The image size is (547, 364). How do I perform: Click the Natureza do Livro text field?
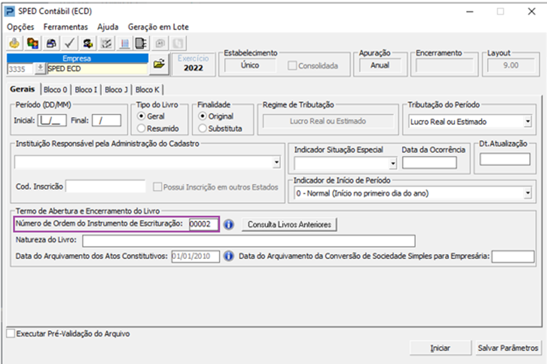tap(249, 240)
